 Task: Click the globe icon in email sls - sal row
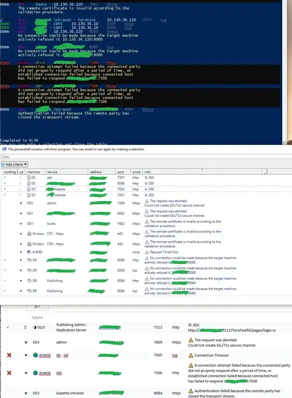point(36,355)
